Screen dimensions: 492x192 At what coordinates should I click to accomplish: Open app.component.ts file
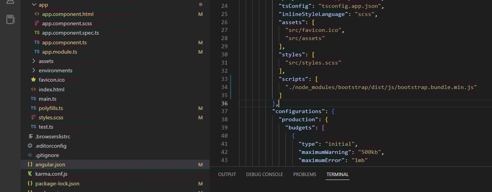[x=64, y=42]
